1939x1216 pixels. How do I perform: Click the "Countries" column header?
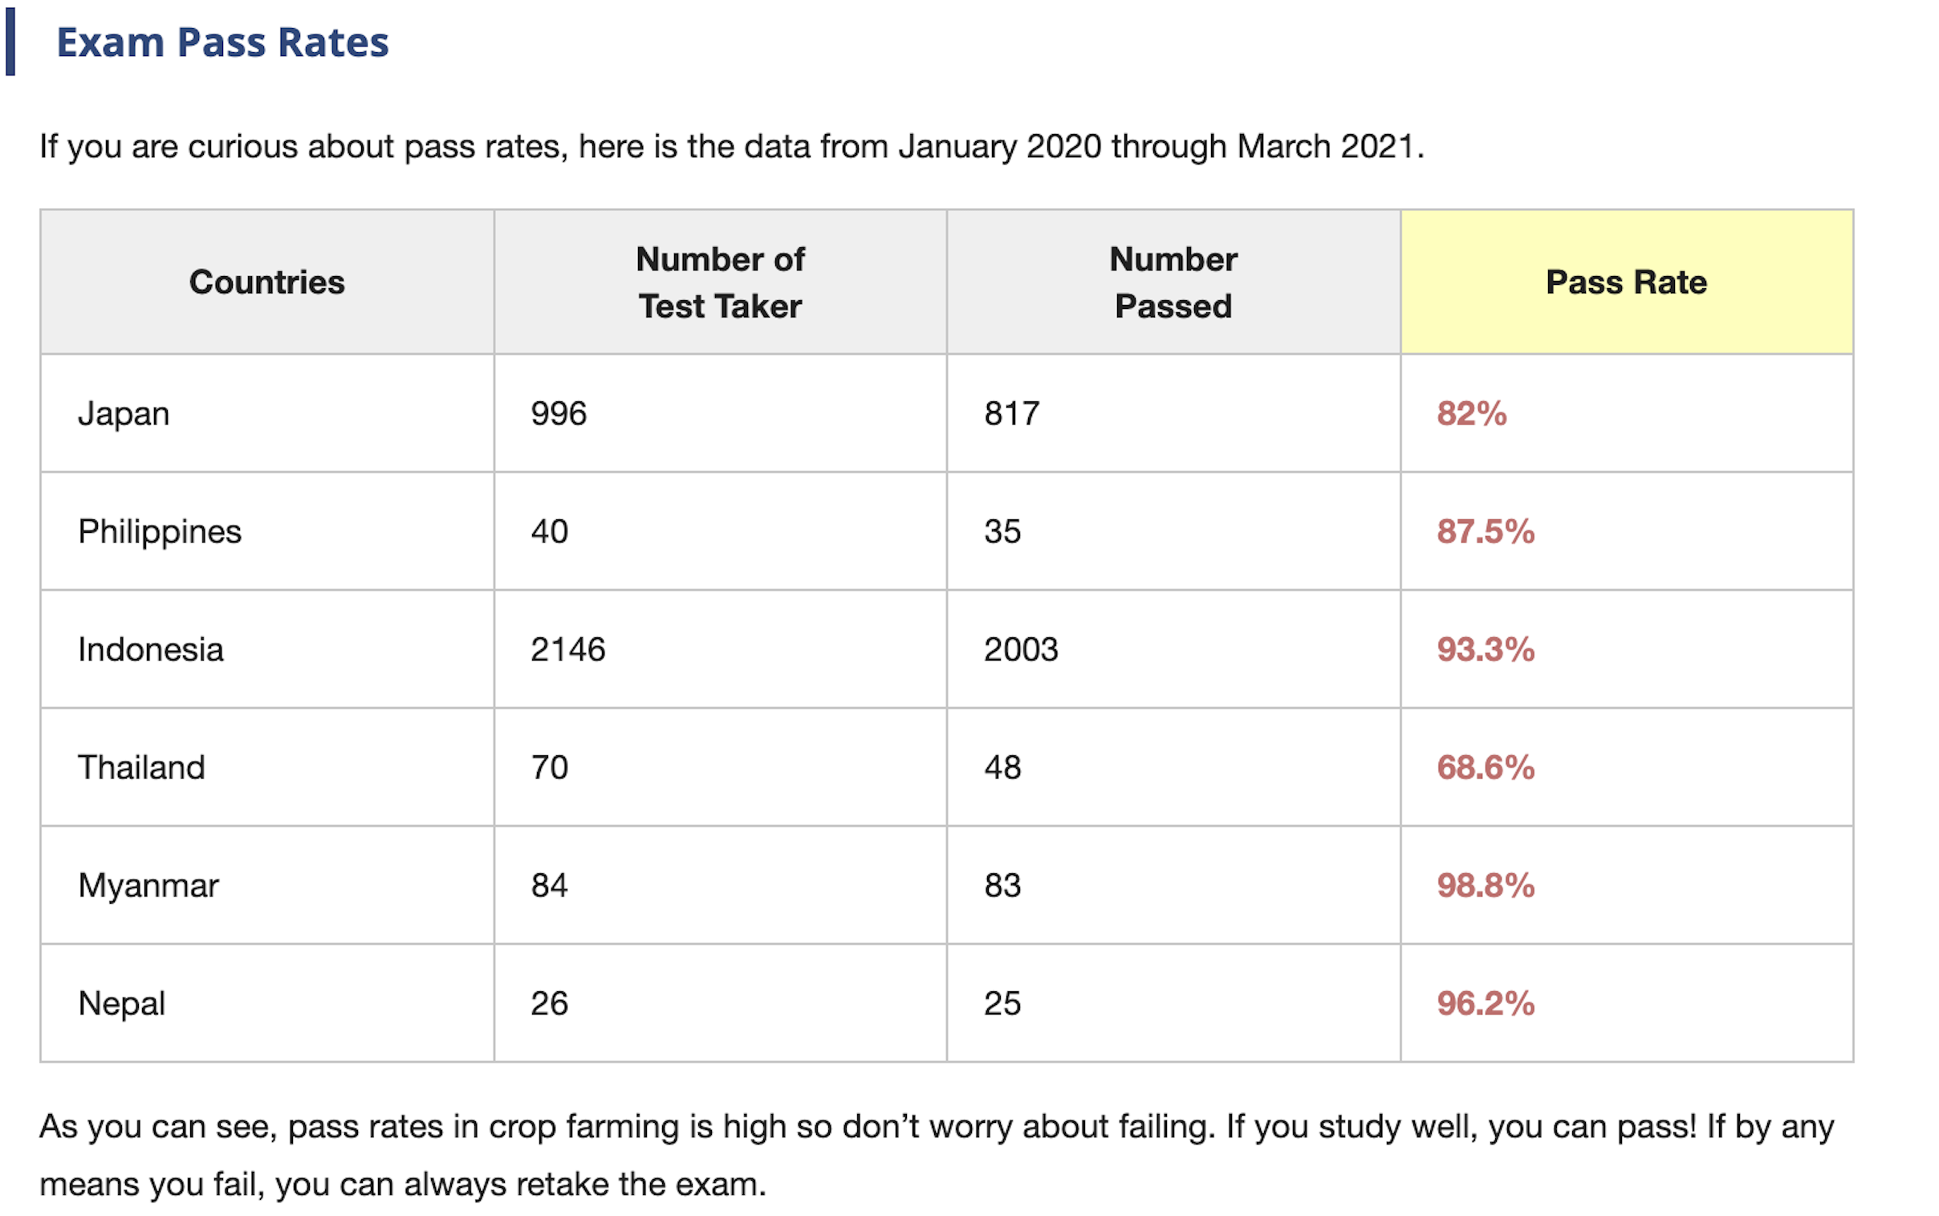[x=267, y=283]
